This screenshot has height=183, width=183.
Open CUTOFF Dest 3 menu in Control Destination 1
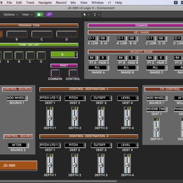[x=101, y=98]
